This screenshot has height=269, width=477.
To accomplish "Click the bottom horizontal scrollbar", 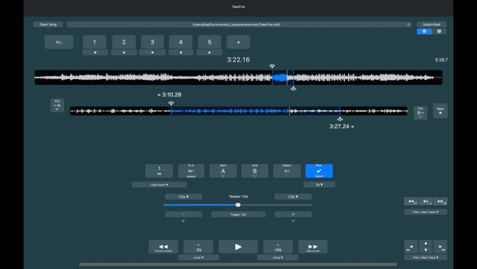I will pos(238,264).
